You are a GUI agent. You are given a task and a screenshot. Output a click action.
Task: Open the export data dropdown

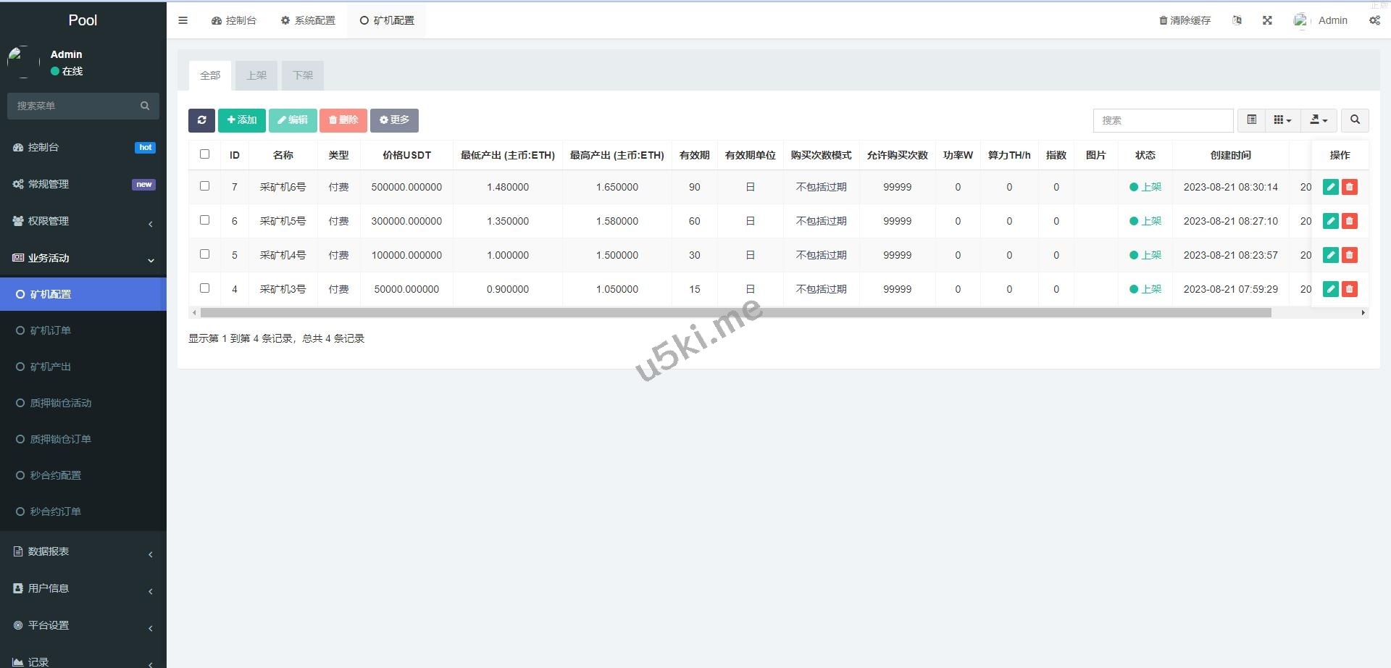pos(1319,120)
